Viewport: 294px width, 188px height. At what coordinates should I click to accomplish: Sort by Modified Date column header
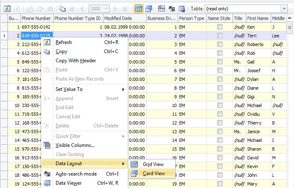(x=125, y=18)
